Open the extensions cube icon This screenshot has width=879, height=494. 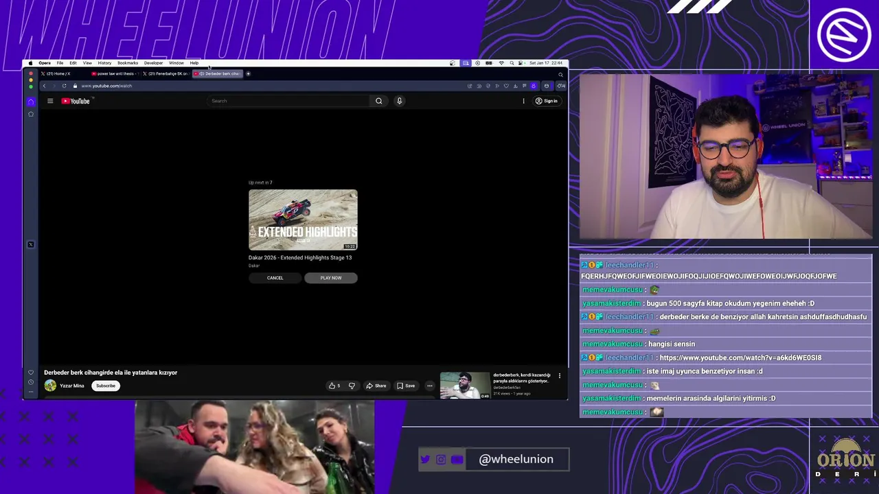[547, 86]
